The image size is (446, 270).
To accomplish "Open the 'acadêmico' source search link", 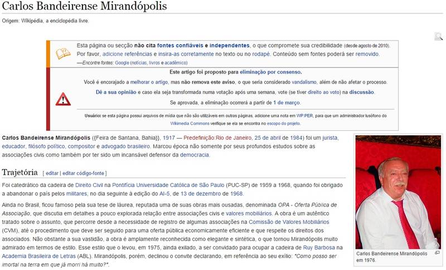I will click(x=175, y=63).
